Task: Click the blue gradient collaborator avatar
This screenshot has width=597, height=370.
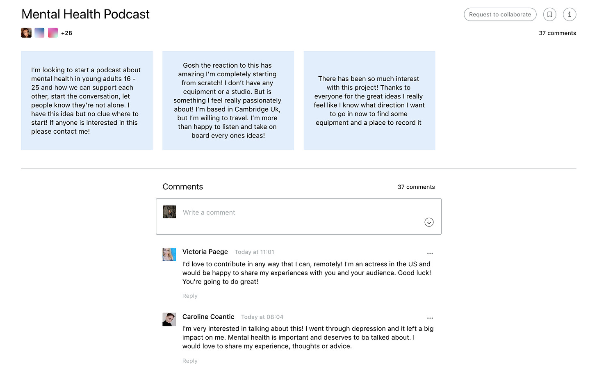Action: pos(39,33)
